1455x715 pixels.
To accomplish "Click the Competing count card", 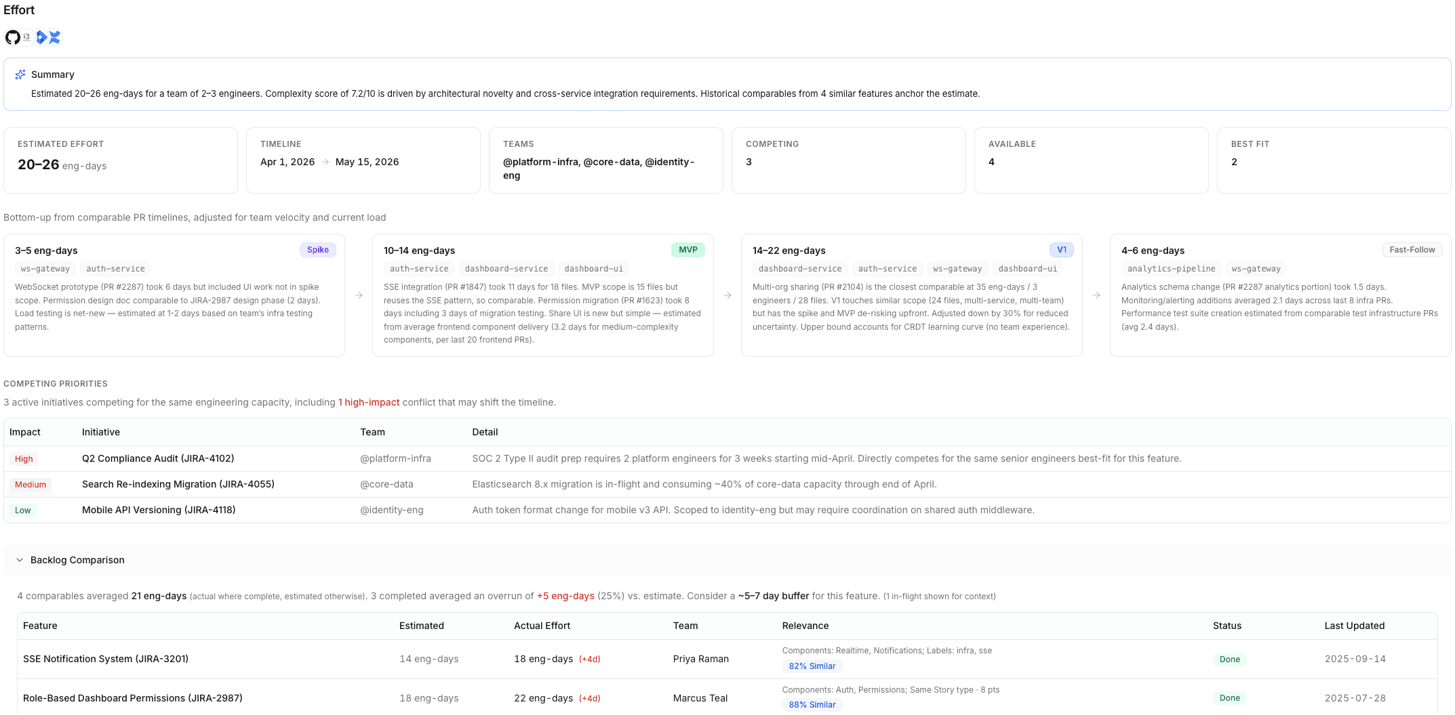I will tap(849, 160).
